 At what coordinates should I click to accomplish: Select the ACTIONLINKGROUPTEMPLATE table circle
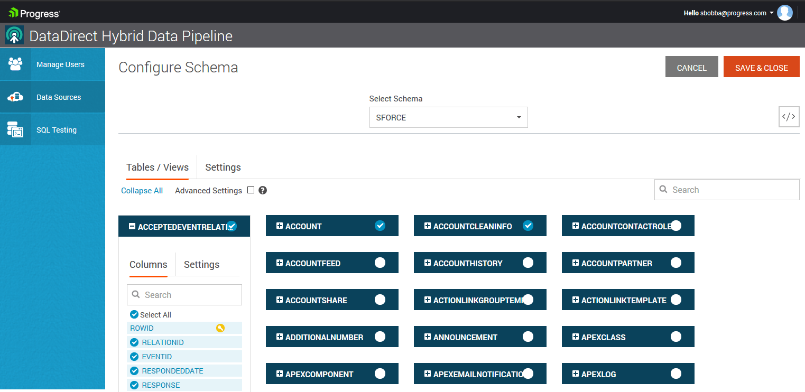pyautogui.click(x=528, y=300)
